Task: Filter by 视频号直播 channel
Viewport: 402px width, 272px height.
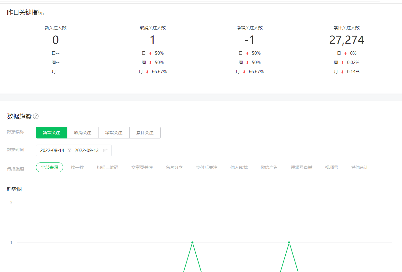Action: click(301, 167)
